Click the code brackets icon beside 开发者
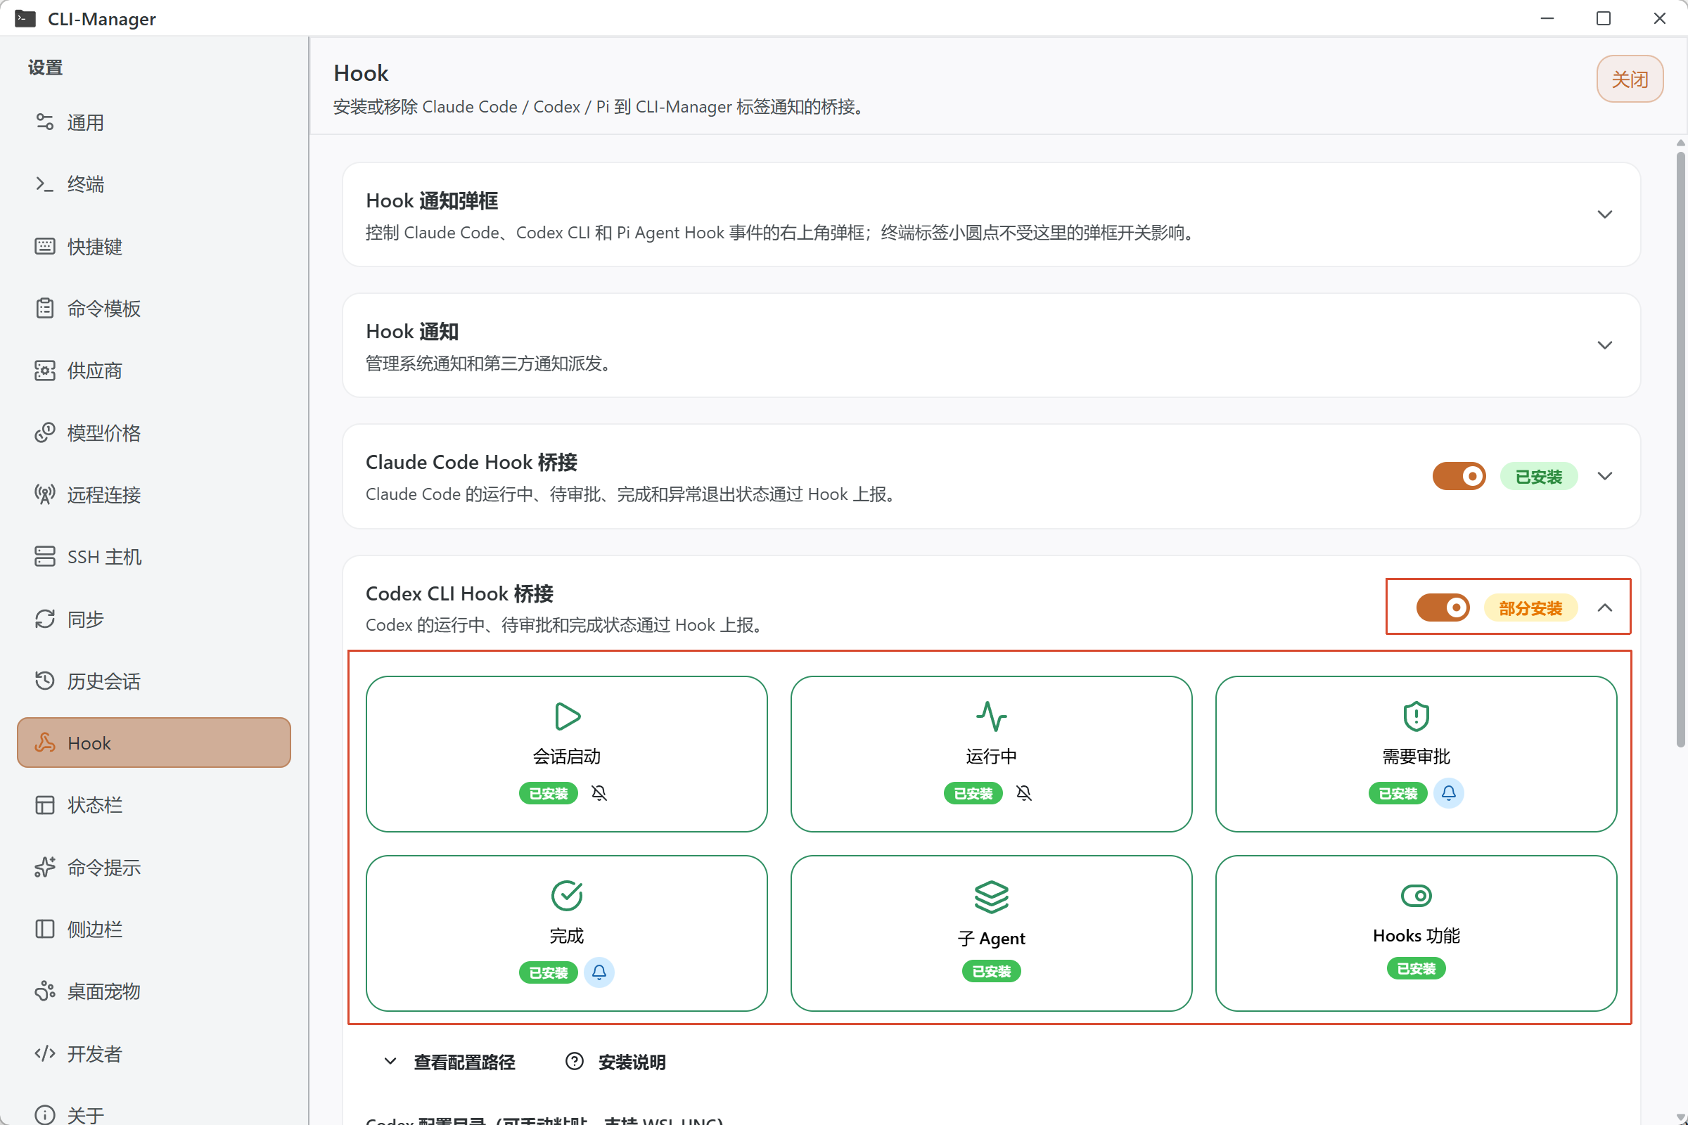The image size is (1688, 1125). 44,1053
